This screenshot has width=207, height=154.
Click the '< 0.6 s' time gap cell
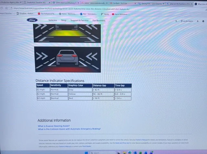coord(123,98)
